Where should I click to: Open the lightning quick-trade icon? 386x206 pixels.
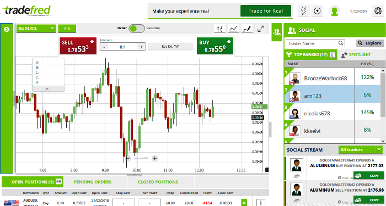pyautogui.click(x=303, y=11)
